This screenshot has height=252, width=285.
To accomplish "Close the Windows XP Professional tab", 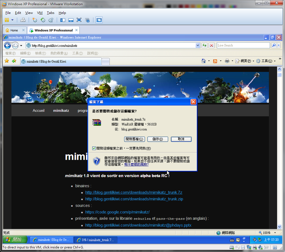I will (x=77, y=30).
